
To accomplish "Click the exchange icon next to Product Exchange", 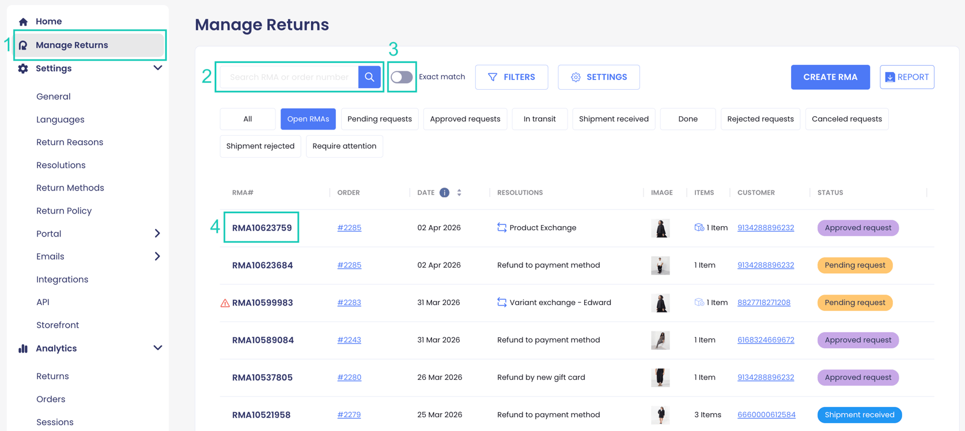I will pyautogui.click(x=502, y=228).
